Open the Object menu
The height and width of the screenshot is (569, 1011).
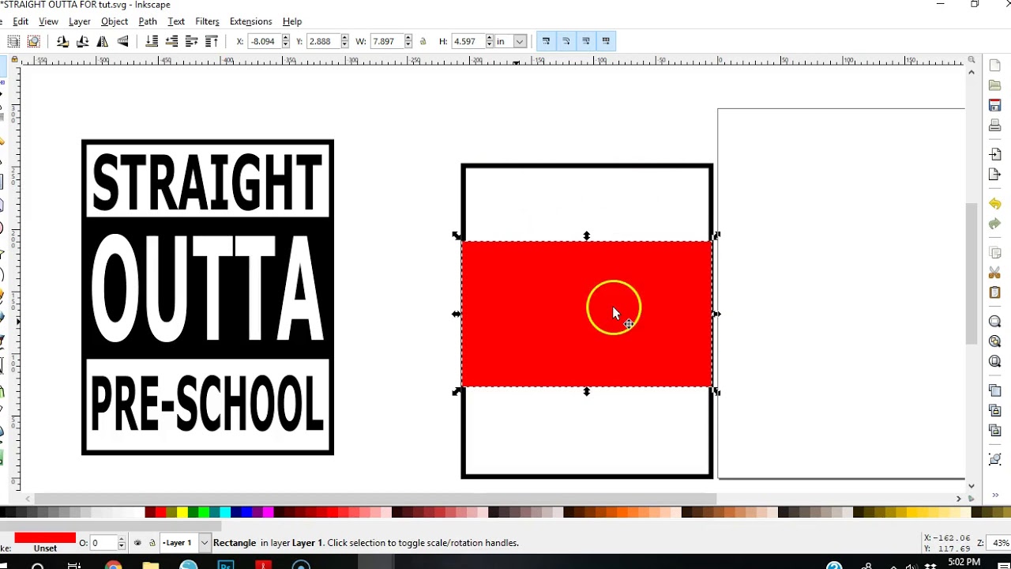click(115, 21)
